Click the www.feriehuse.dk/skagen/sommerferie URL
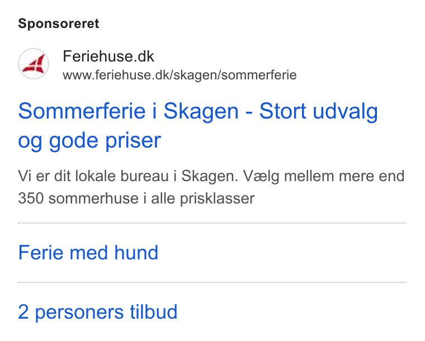Viewport: 425px width, 341px height. coord(180,75)
